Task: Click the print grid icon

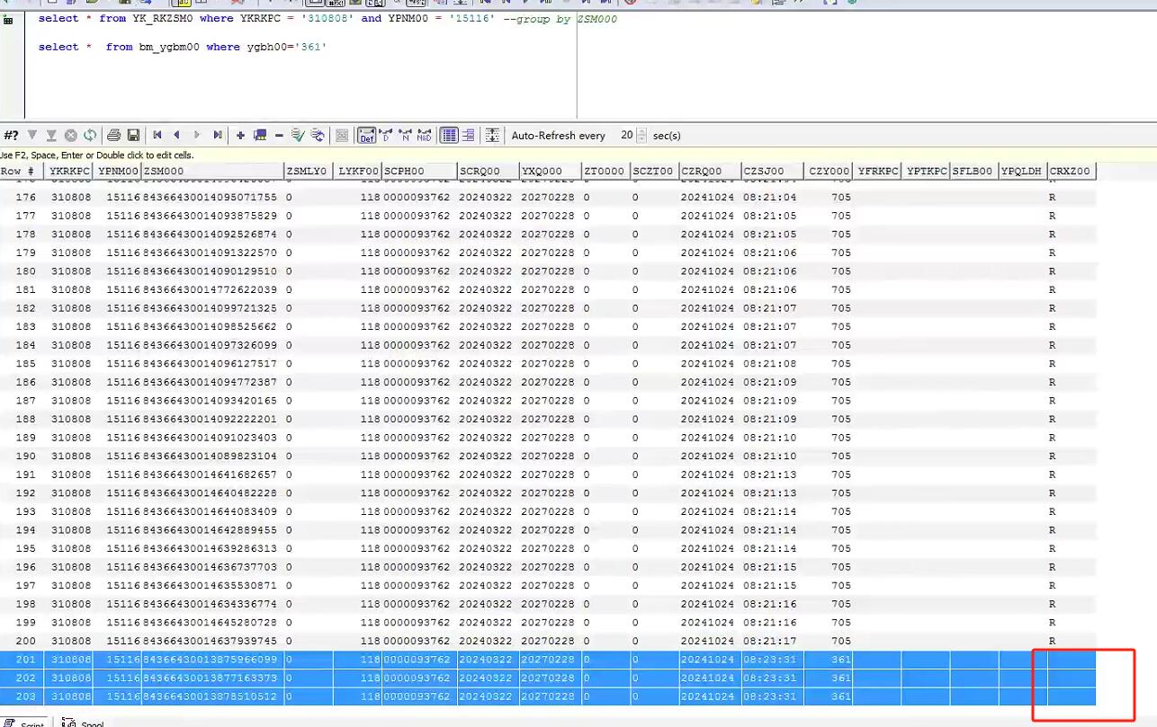Action: coord(114,136)
